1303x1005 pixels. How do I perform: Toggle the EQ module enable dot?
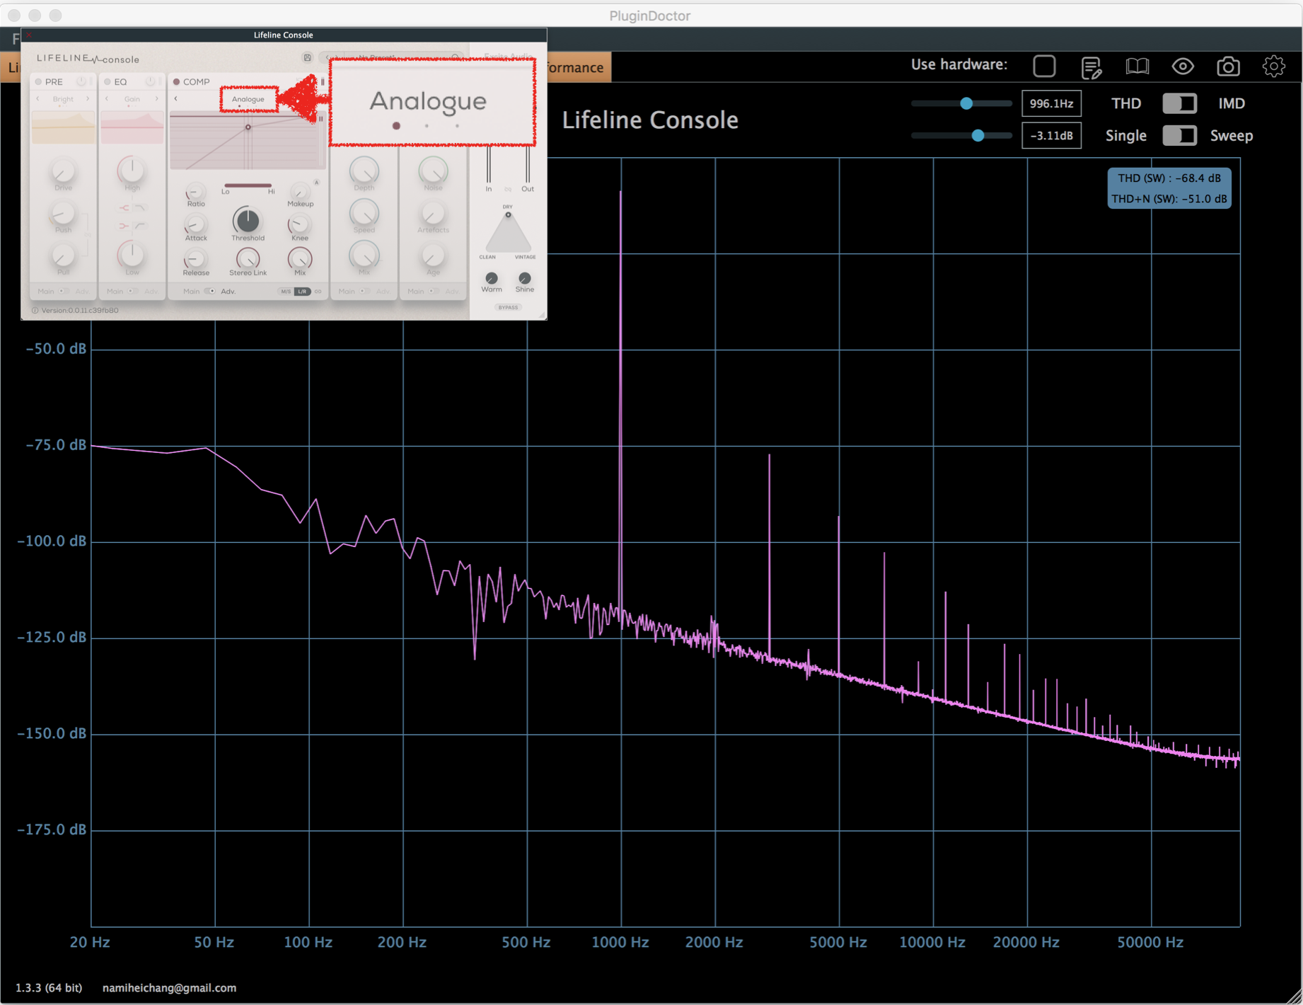point(107,81)
